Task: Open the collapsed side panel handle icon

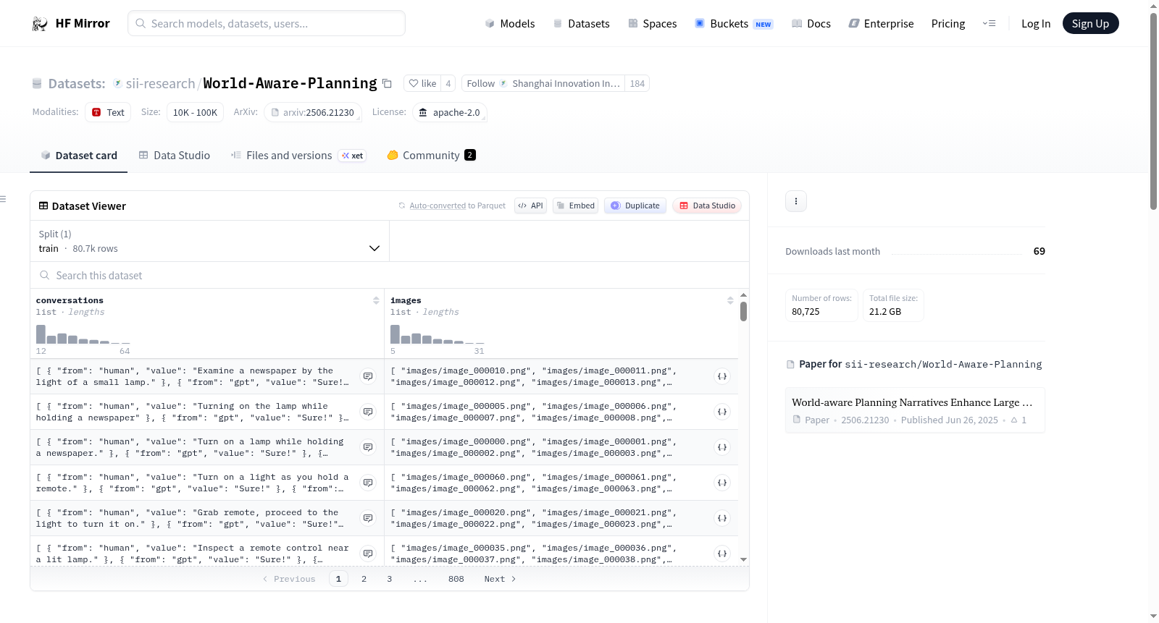Action: [3, 199]
